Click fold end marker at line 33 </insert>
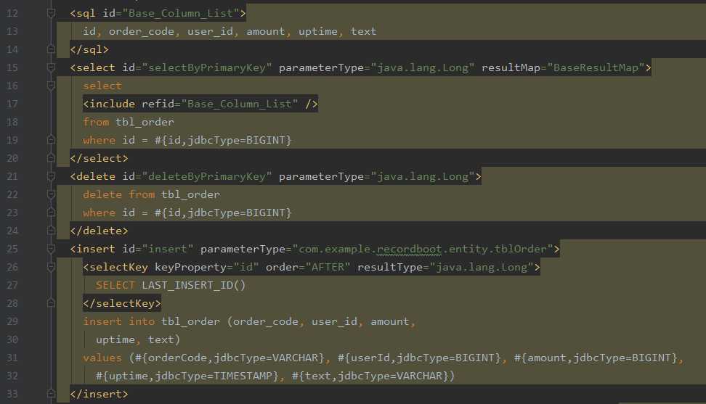This screenshot has width=706, height=404. [x=51, y=394]
